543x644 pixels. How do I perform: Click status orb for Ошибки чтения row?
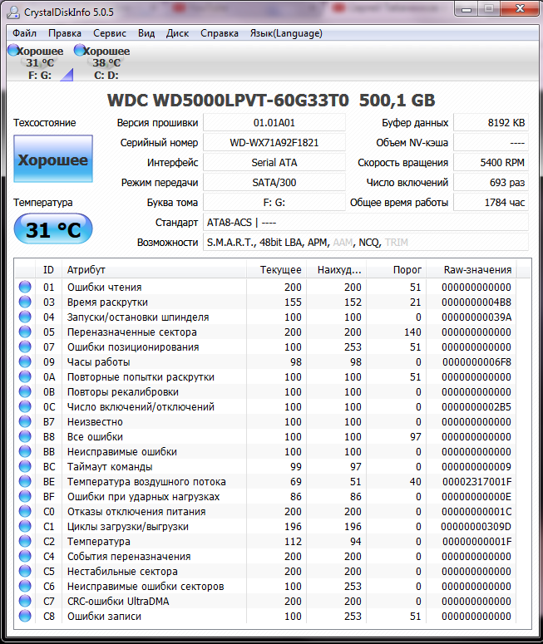25,287
